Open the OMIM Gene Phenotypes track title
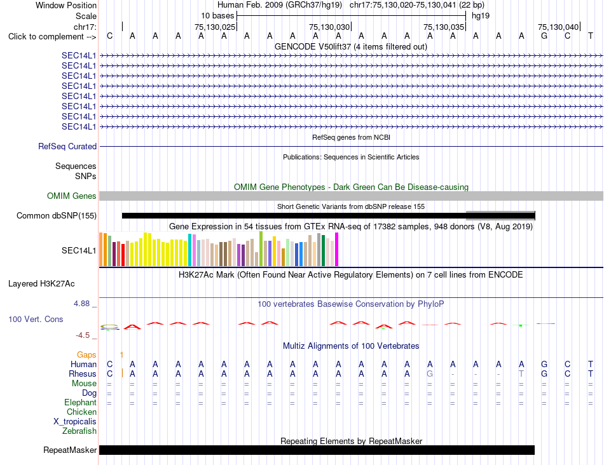This screenshot has height=465, width=604. [x=351, y=187]
